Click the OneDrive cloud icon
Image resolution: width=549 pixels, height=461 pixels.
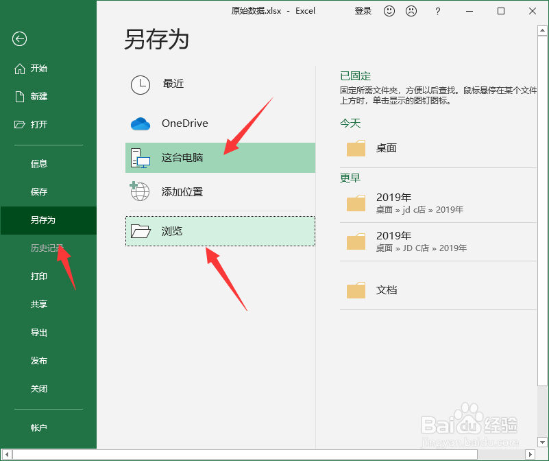(x=141, y=123)
